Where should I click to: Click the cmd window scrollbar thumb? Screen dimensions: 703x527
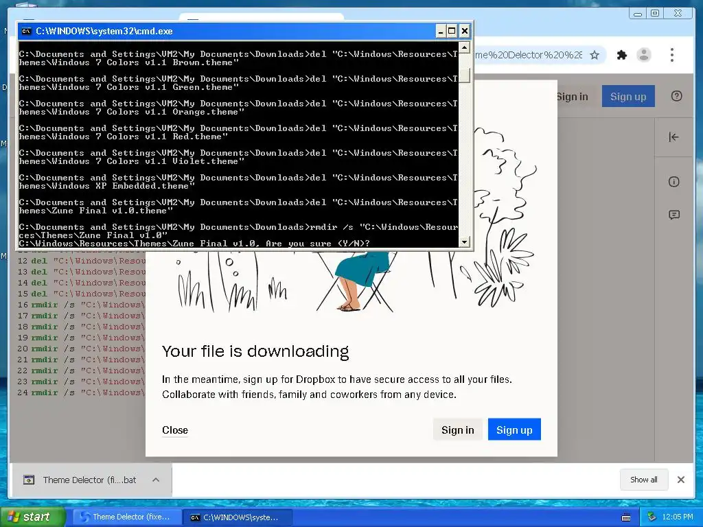coord(465,75)
